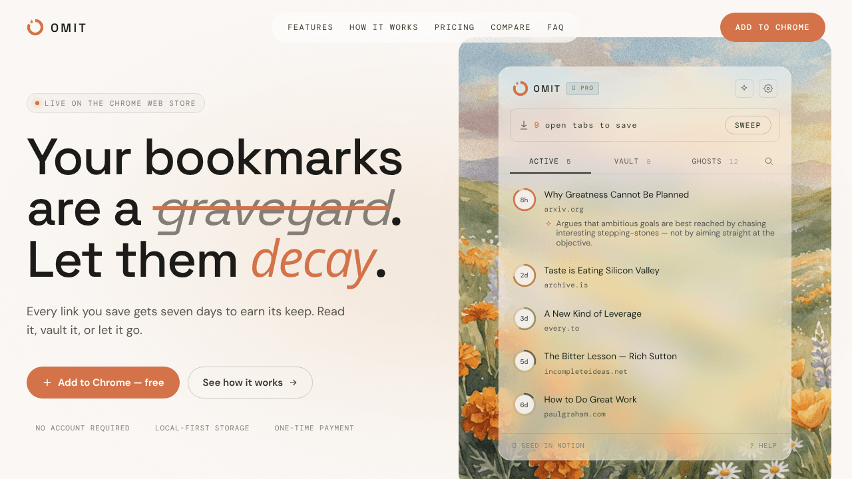Open panel settings gear icon
Screen dimensions: 852x479
point(768,88)
